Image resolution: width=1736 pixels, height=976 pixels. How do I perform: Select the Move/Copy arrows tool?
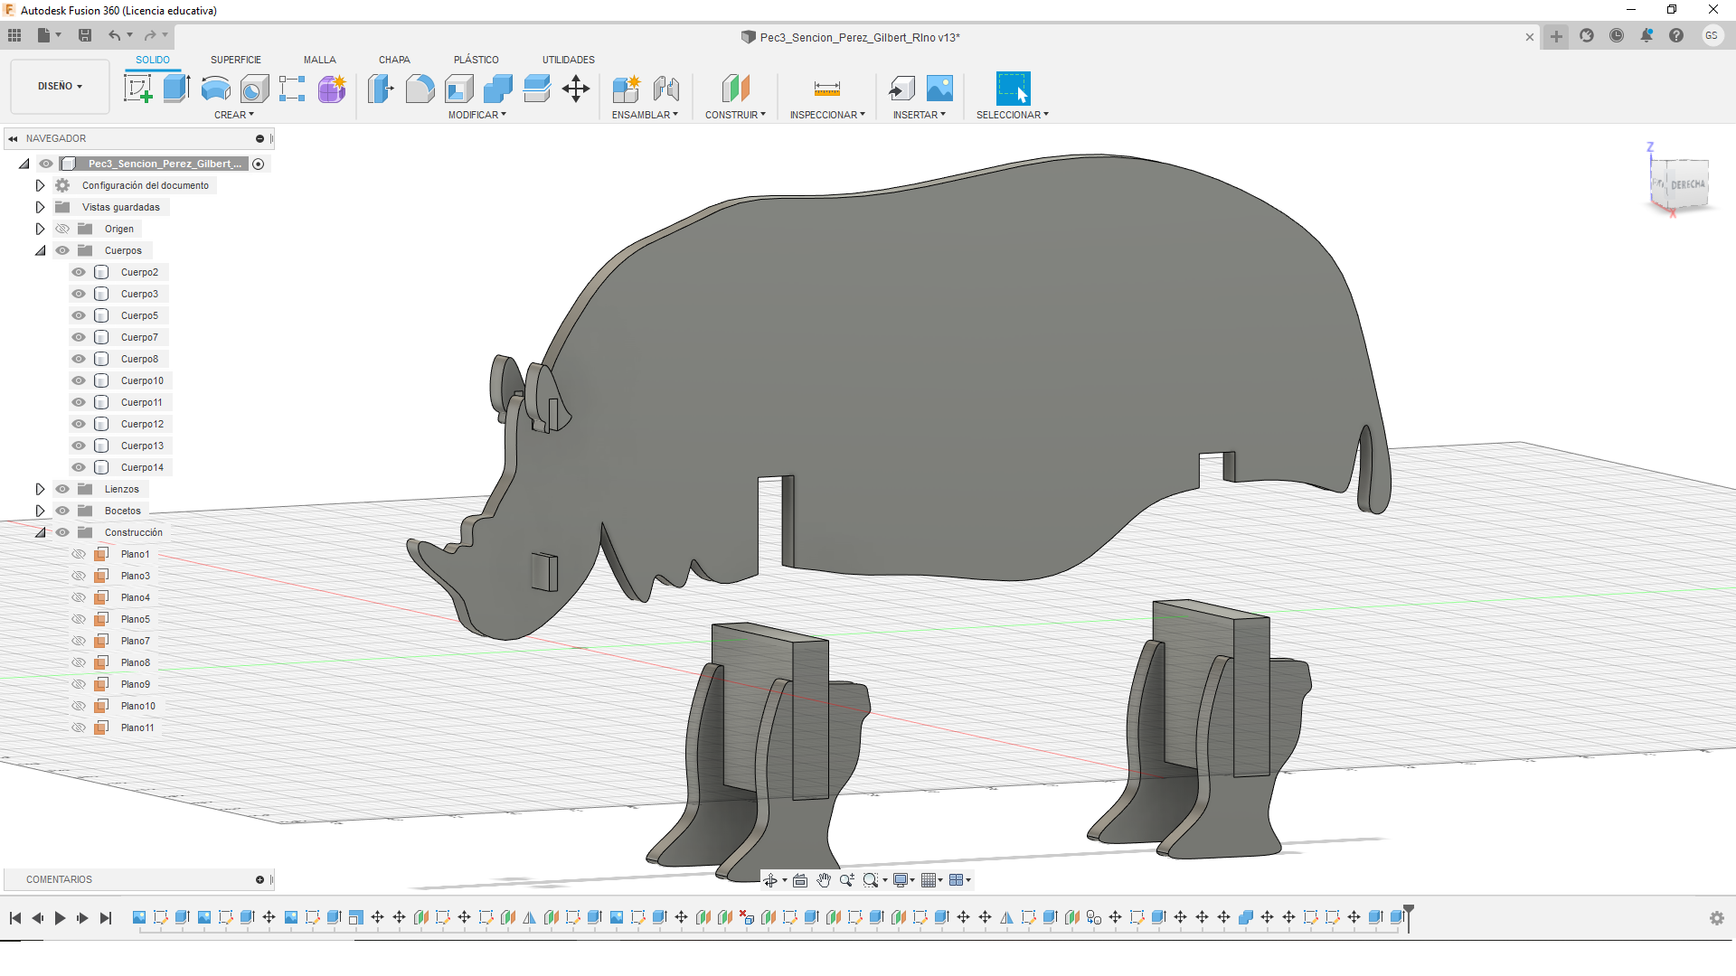pos(575,89)
